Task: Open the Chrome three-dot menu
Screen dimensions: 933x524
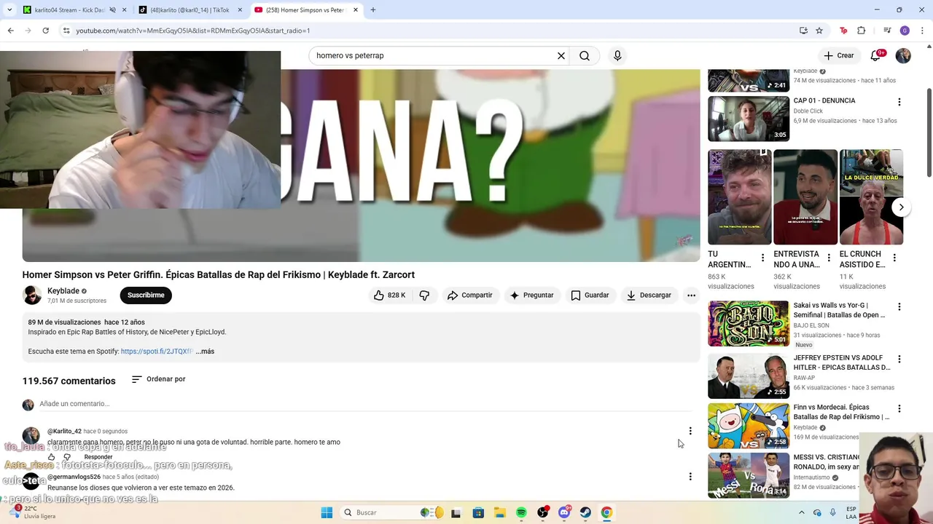Action: point(923,31)
